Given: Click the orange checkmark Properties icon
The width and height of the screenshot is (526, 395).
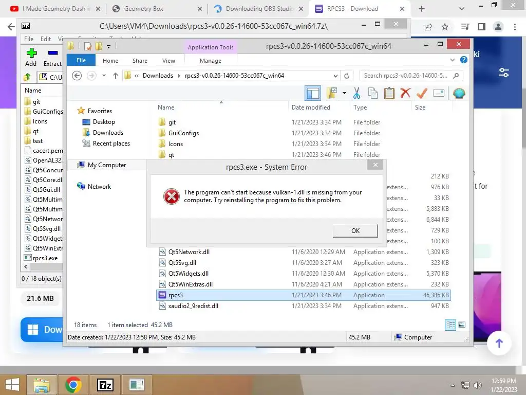Looking at the screenshot, I should (x=422, y=93).
